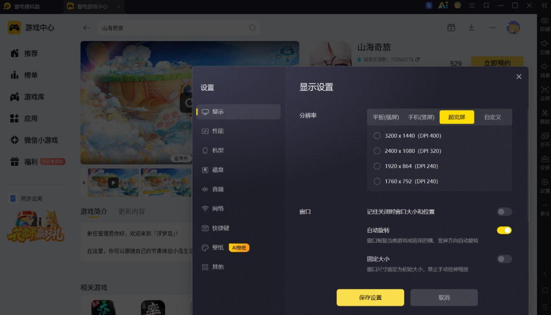The width and height of the screenshot is (551, 315).
Task: Click the 山海奇旅 search input field
Action: tap(179, 27)
